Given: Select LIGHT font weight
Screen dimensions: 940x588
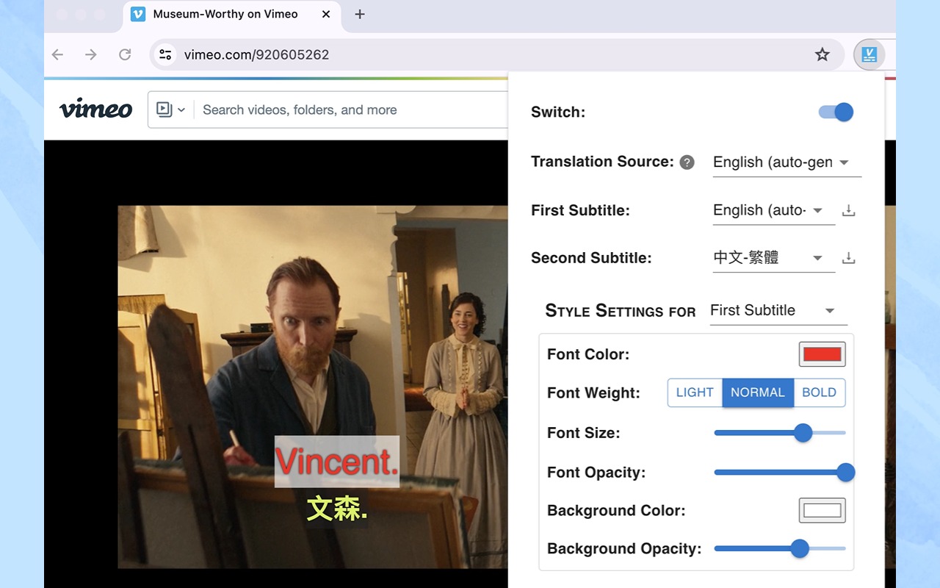Looking at the screenshot, I should (695, 392).
